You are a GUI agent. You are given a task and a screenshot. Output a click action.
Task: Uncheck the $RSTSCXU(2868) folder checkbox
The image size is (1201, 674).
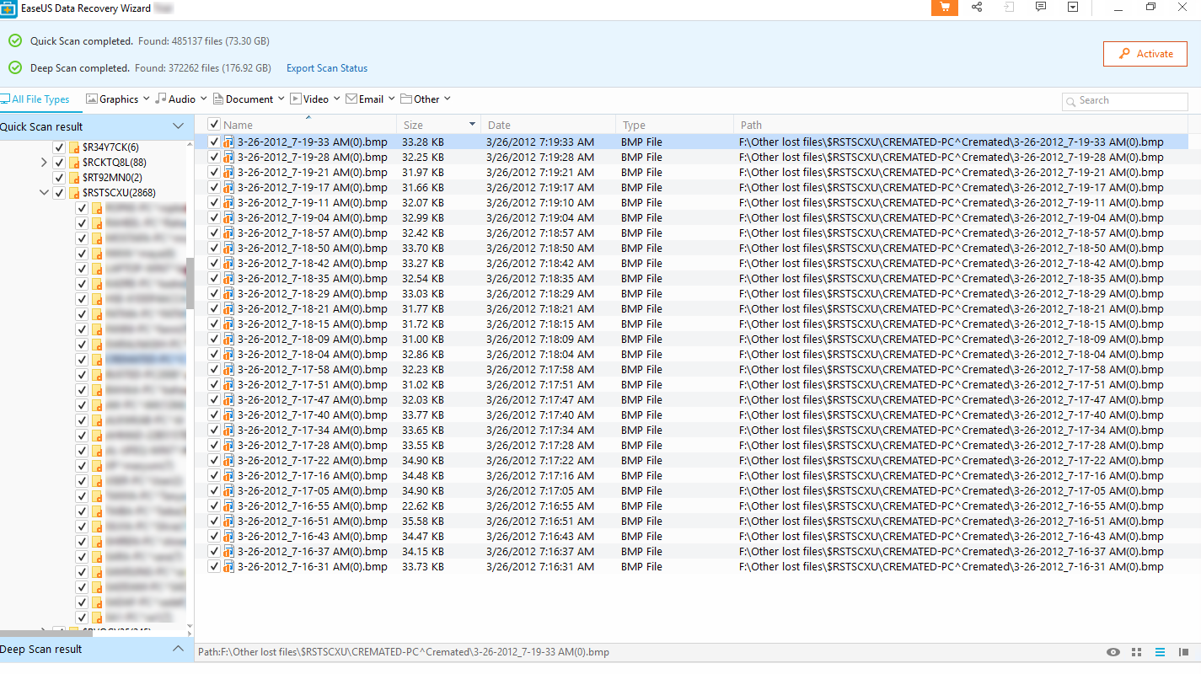pyautogui.click(x=59, y=193)
